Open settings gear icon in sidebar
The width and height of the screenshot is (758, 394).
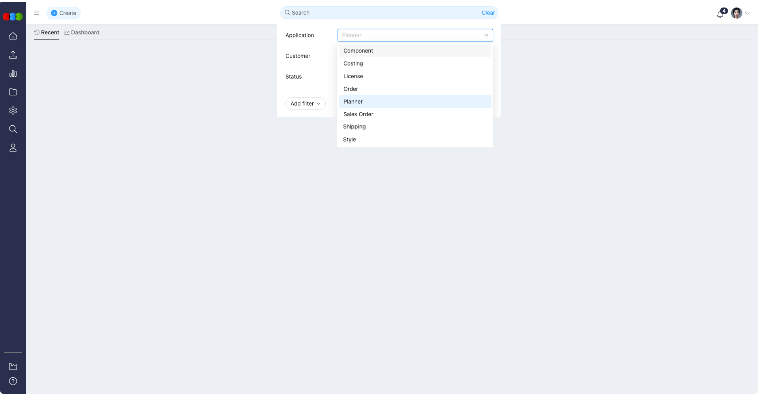coord(13,111)
